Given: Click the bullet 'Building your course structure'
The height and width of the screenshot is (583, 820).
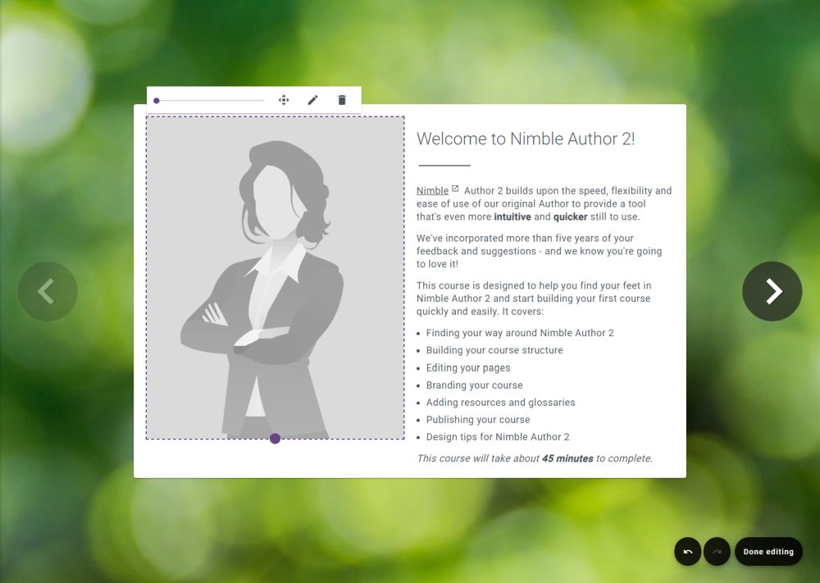Looking at the screenshot, I should (x=494, y=350).
